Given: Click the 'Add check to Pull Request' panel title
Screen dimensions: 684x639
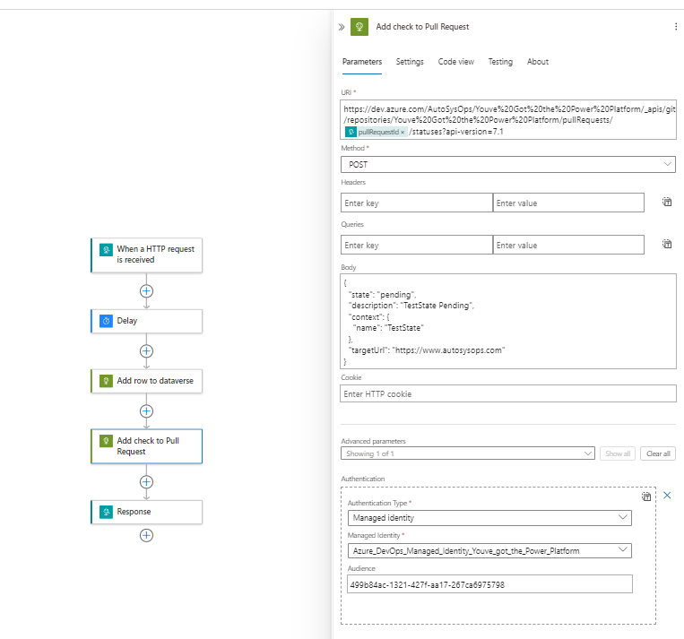Looking at the screenshot, I should [422, 27].
